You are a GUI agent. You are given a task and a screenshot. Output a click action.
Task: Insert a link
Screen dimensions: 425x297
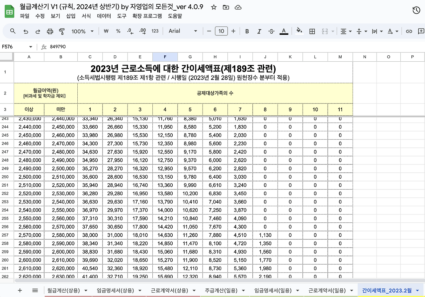tap(409, 31)
